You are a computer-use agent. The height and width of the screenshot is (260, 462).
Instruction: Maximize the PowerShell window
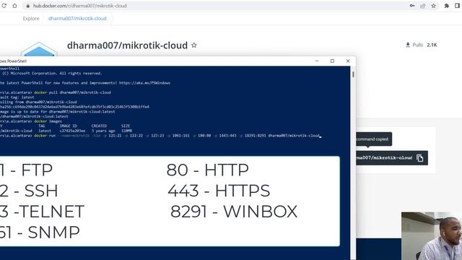(x=332, y=61)
